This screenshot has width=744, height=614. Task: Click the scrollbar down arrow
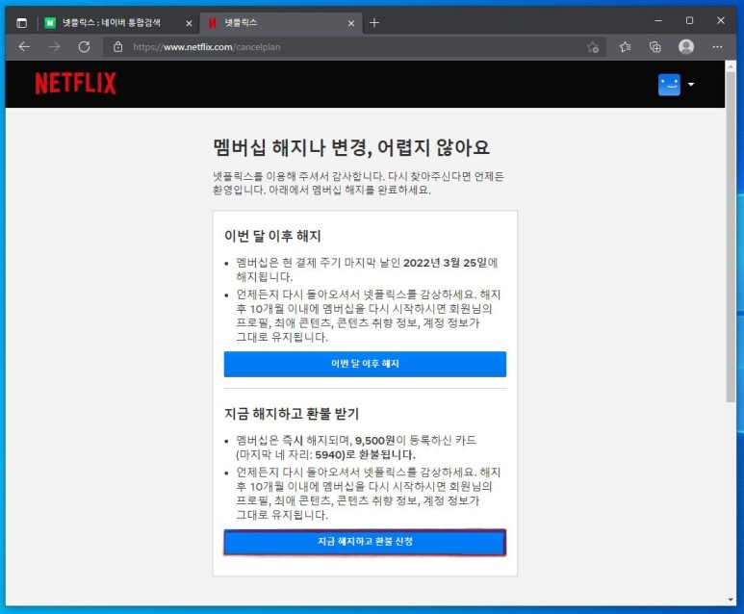[731, 600]
